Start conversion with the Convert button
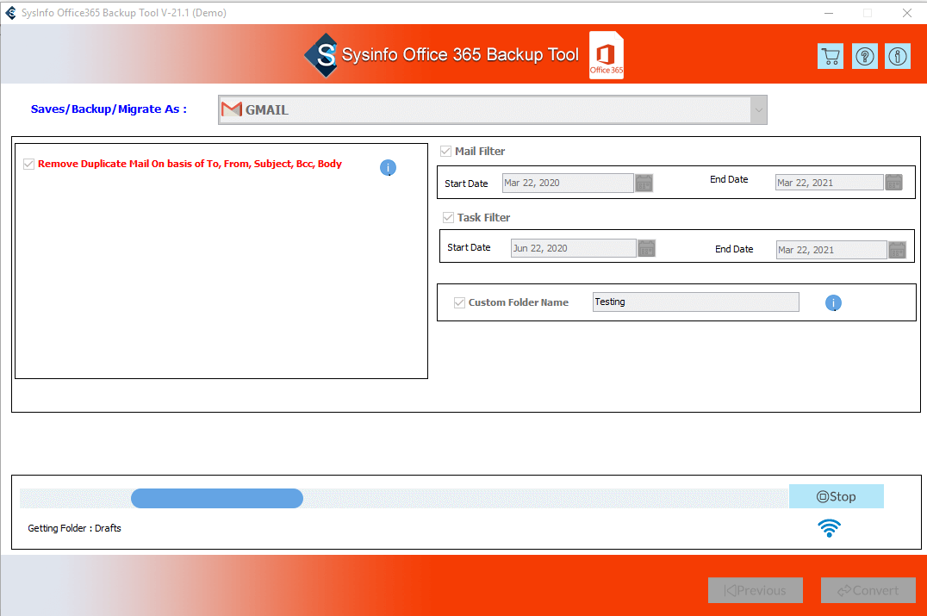Image resolution: width=927 pixels, height=616 pixels. click(868, 590)
